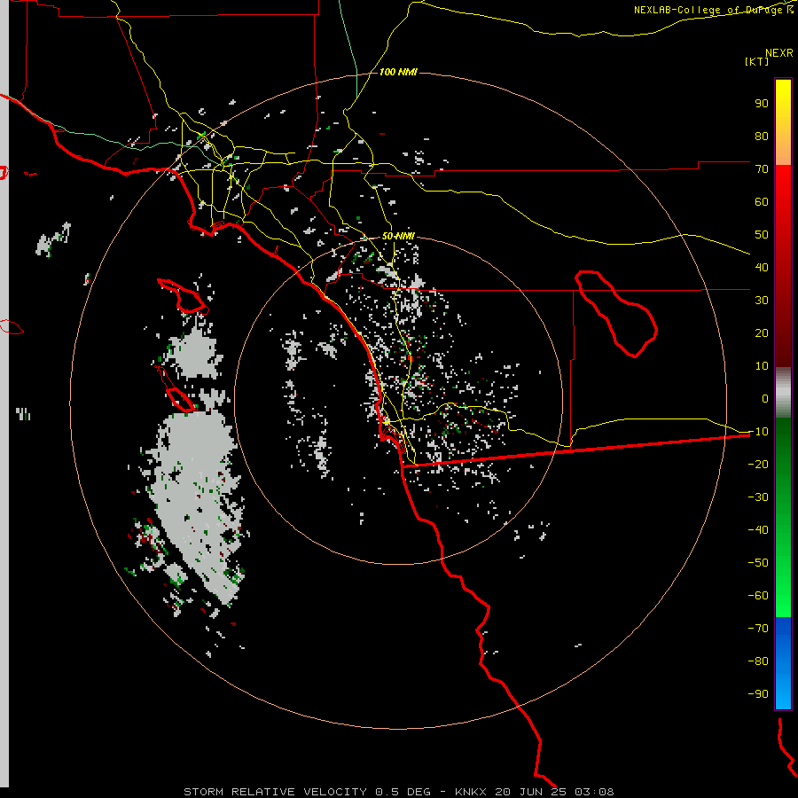This screenshot has width=798, height=798.
Task: Click the -20 knot scale label
Action: pos(758,464)
